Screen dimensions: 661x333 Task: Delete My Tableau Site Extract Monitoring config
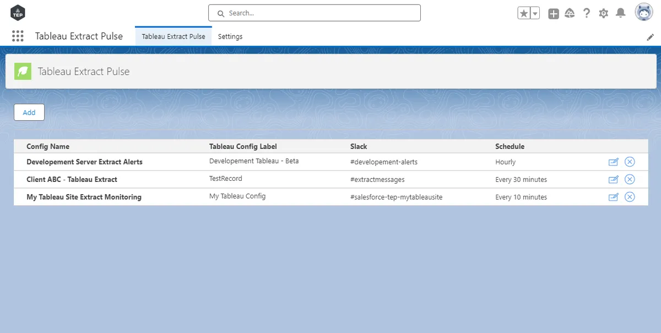point(630,197)
